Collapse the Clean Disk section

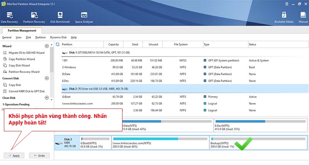pos(47,98)
